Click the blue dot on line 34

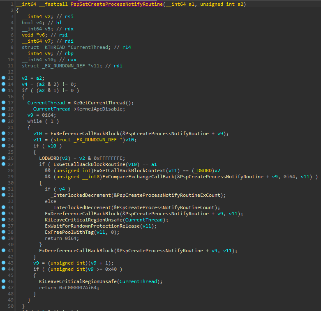point(3,207)
